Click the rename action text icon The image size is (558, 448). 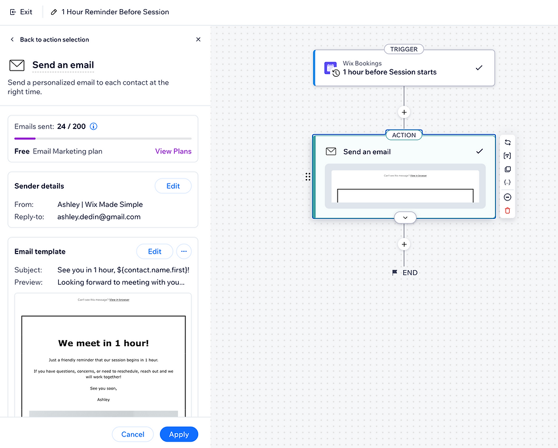click(507, 156)
